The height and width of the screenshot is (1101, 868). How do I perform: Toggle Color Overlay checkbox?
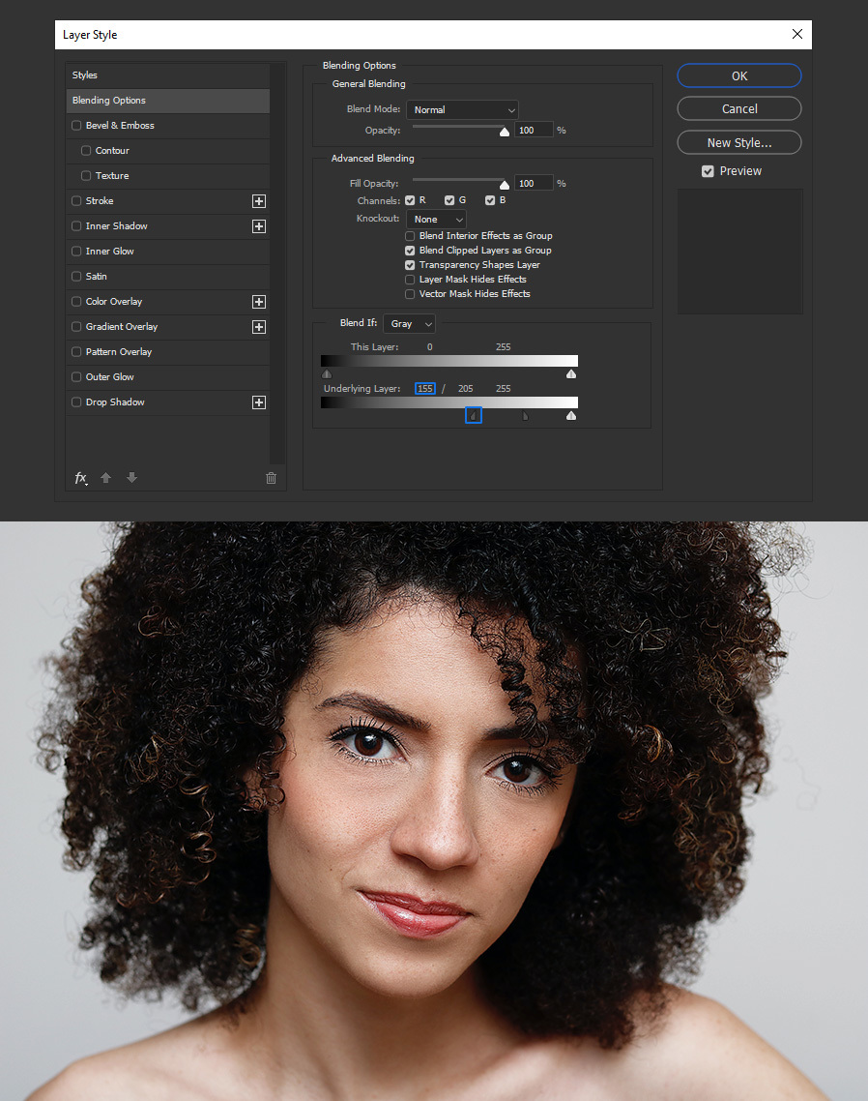[76, 302]
